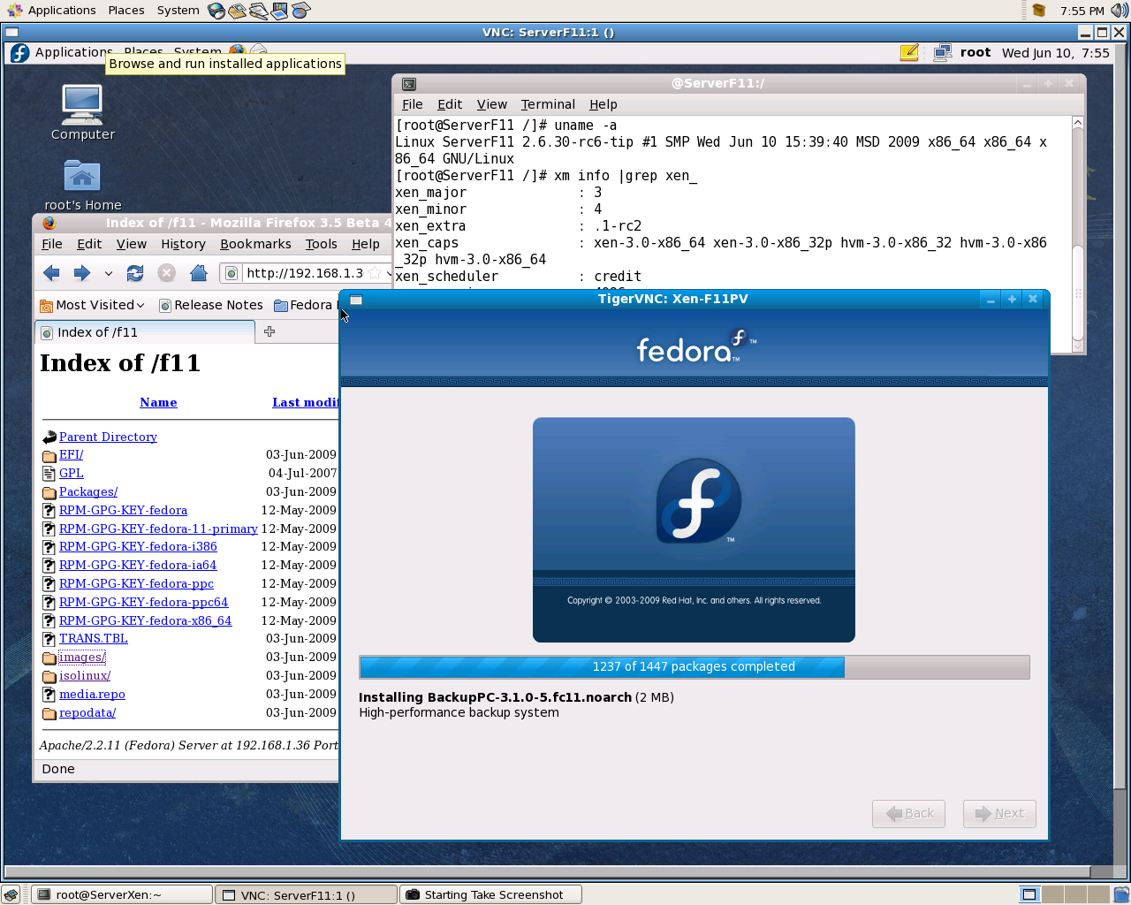Viewport: 1131px width, 905px height.
Task: Open the terminal View menu
Action: 492,104
